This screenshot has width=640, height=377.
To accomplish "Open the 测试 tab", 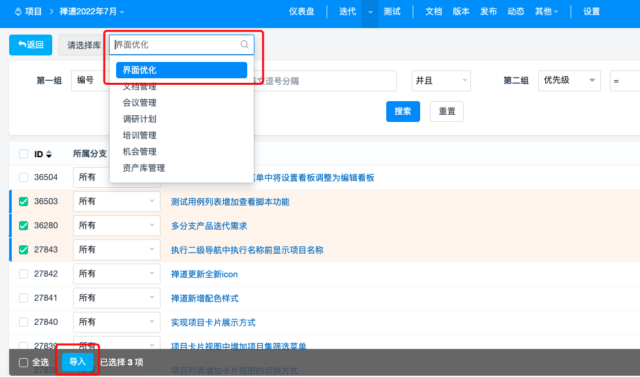I will click(x=392, y=12).
